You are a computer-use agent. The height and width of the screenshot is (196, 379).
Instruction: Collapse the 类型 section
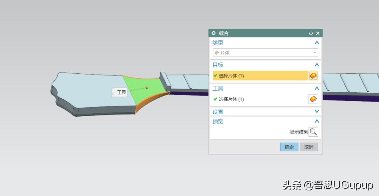pyautogui.click(x=317, y=43)
